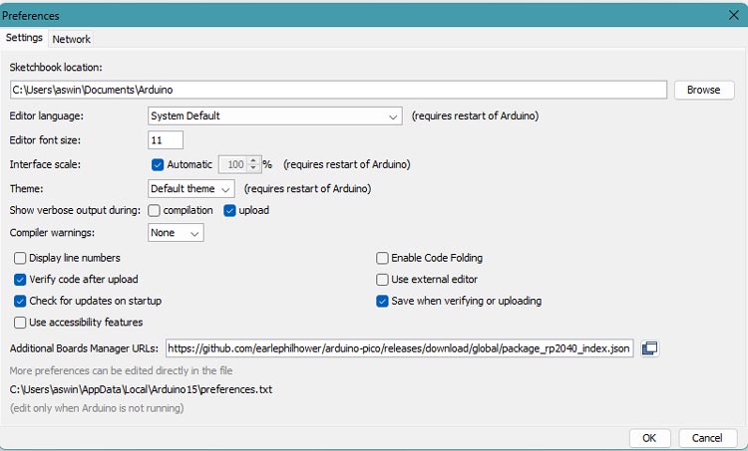Switch to the Network tab
This screenshot has width=748, height=451.
pyautogui.click(x=71, y=39)
